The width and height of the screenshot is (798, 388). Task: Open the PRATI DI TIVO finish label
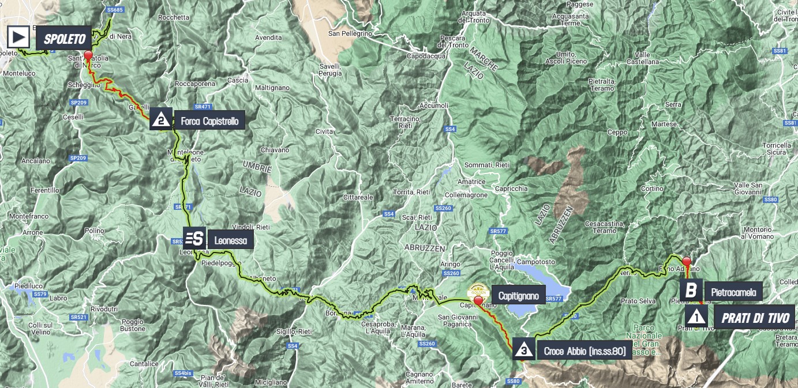(x=755, y=317)
